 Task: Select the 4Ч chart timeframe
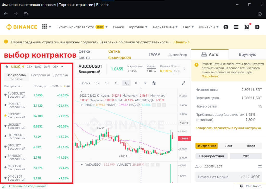click(117, 83)
